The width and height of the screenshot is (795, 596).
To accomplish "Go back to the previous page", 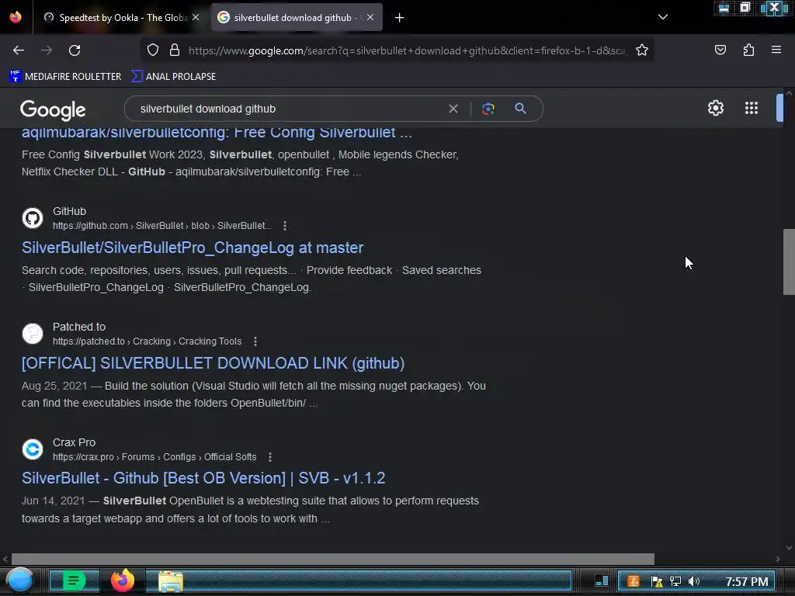I will click(19, 50).
